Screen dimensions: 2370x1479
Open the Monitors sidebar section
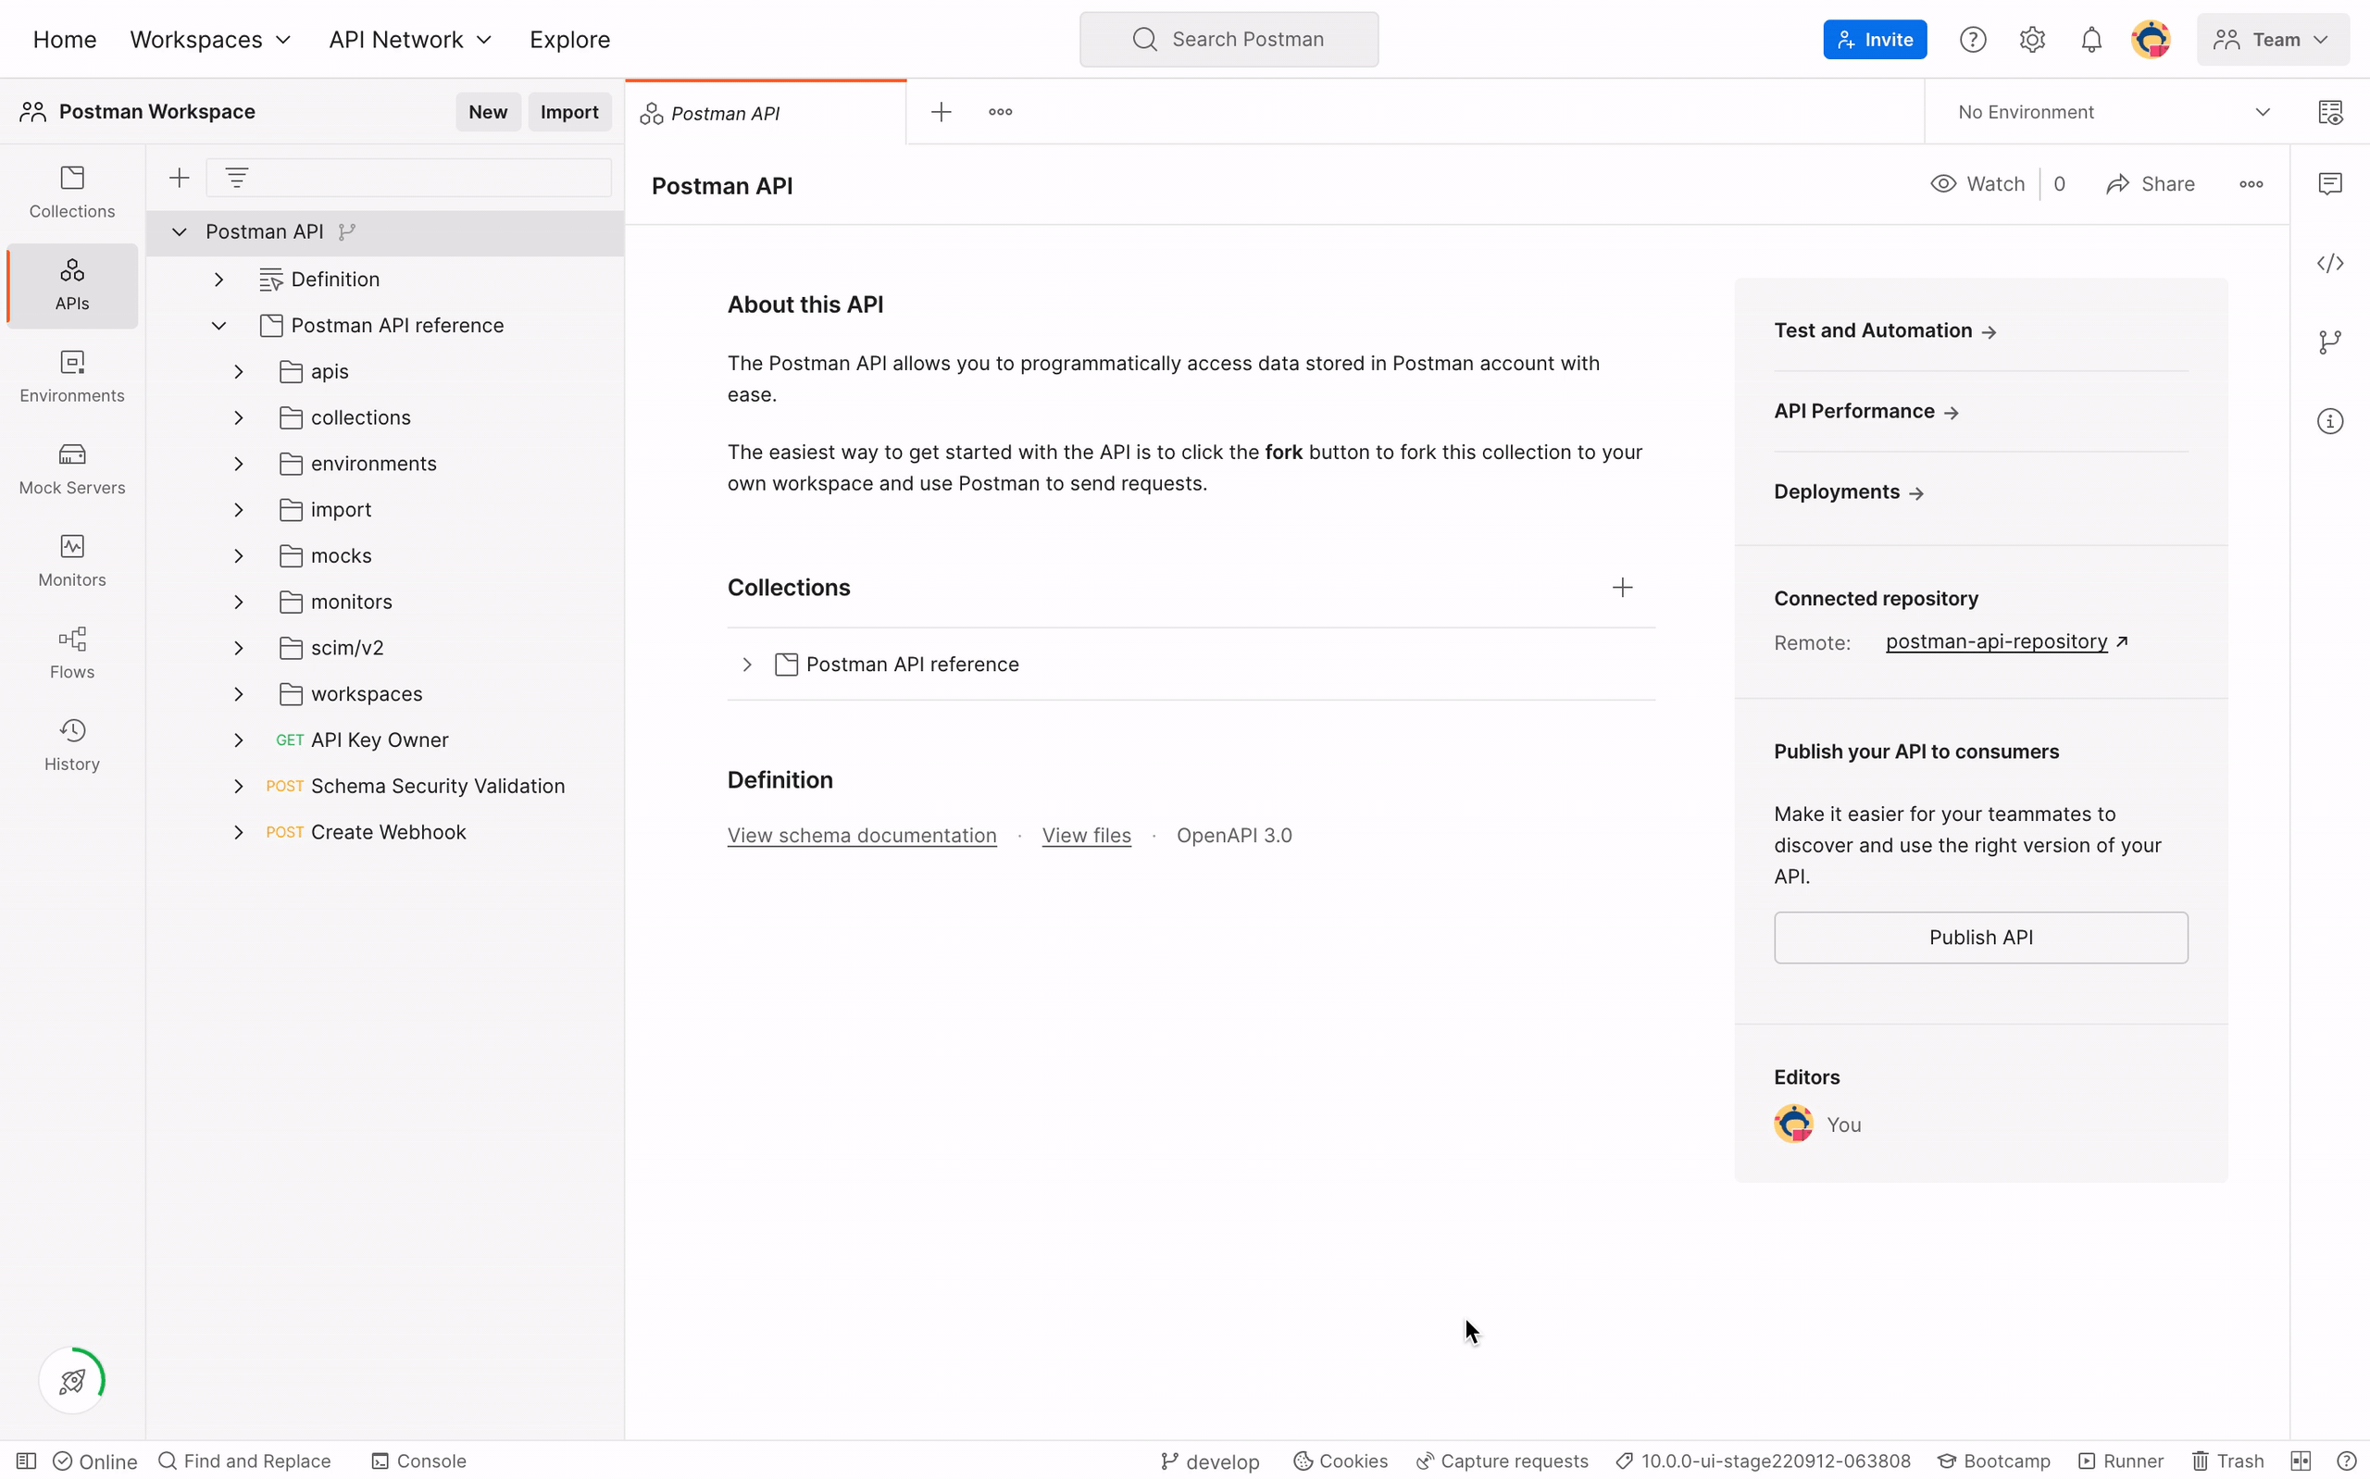tap(71, 562)
